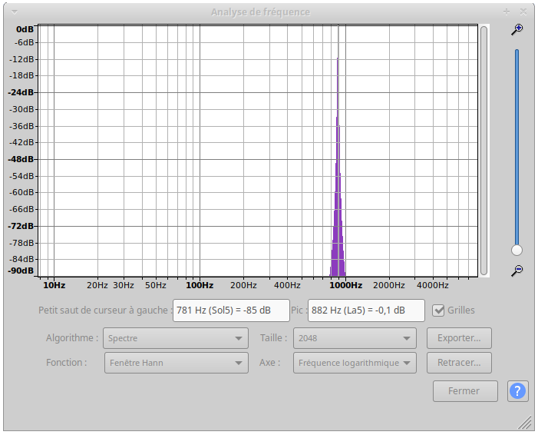This screenshot has width=538, height=435.
Task: Open the Taille dropdown showing 2048
Action: (355, 338)
